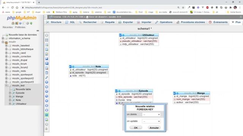Open designer help question mark icon
The image size is (243, 136).
(x=47, y=91)
